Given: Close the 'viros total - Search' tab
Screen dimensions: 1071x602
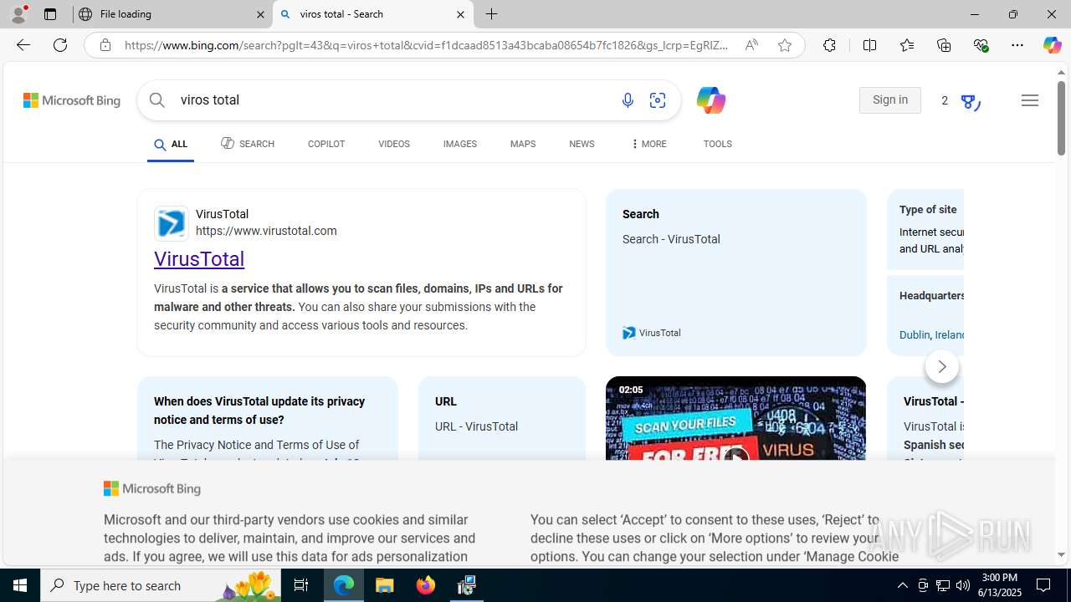Looking at the screenshot, I should point(460,14).
